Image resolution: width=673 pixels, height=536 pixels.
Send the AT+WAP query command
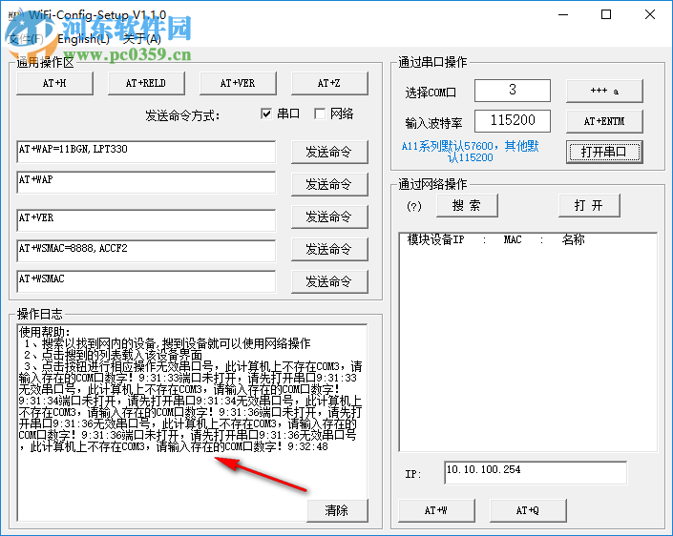tap(329, 184)
